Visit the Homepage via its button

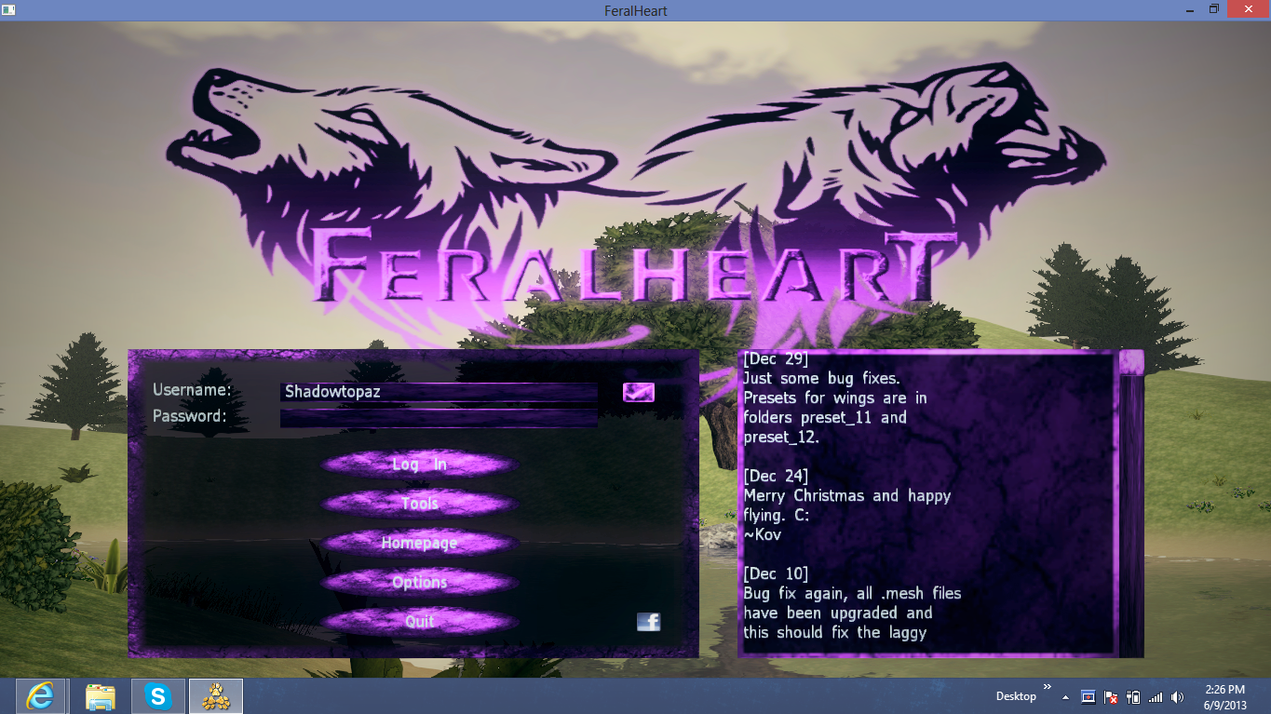click(418, 543)
